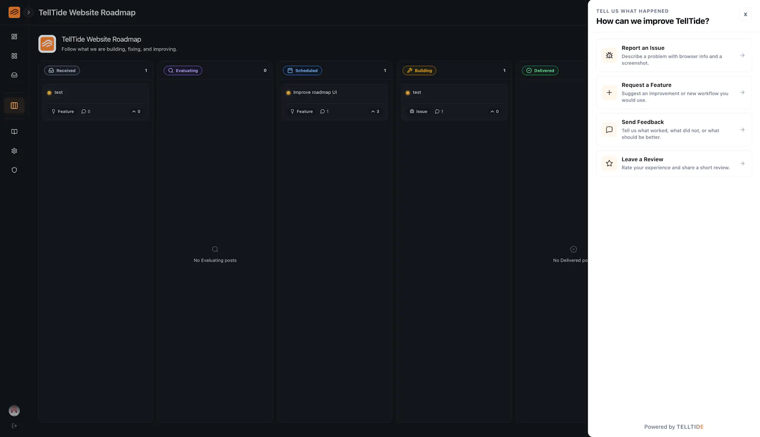Open the 'test' card in the Building column

click(454, 102)
